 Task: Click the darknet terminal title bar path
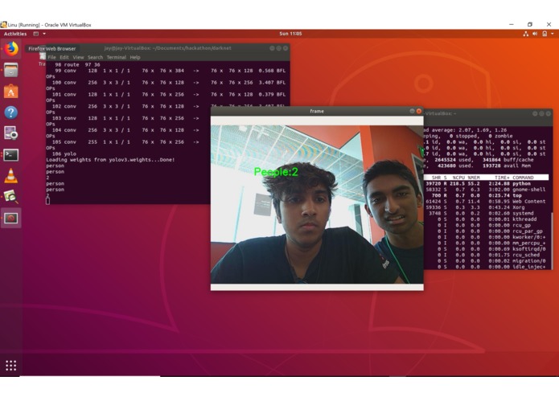coord(168,48)
